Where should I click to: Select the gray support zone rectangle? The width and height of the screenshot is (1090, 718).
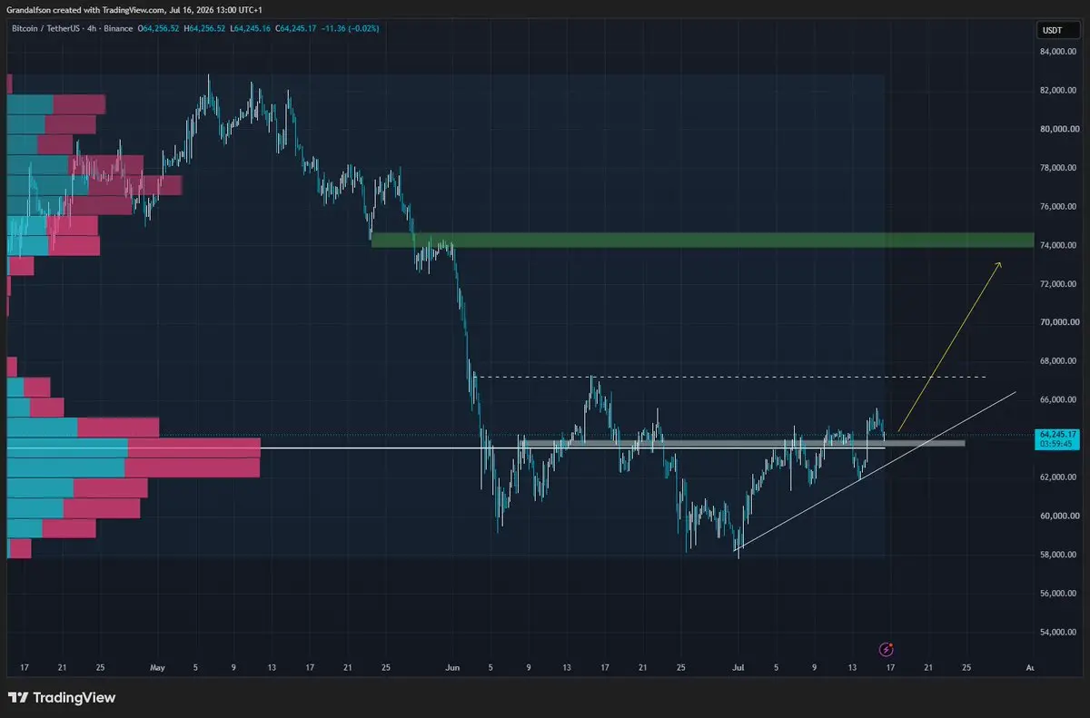pyautogui.click(x=742, y=443)
